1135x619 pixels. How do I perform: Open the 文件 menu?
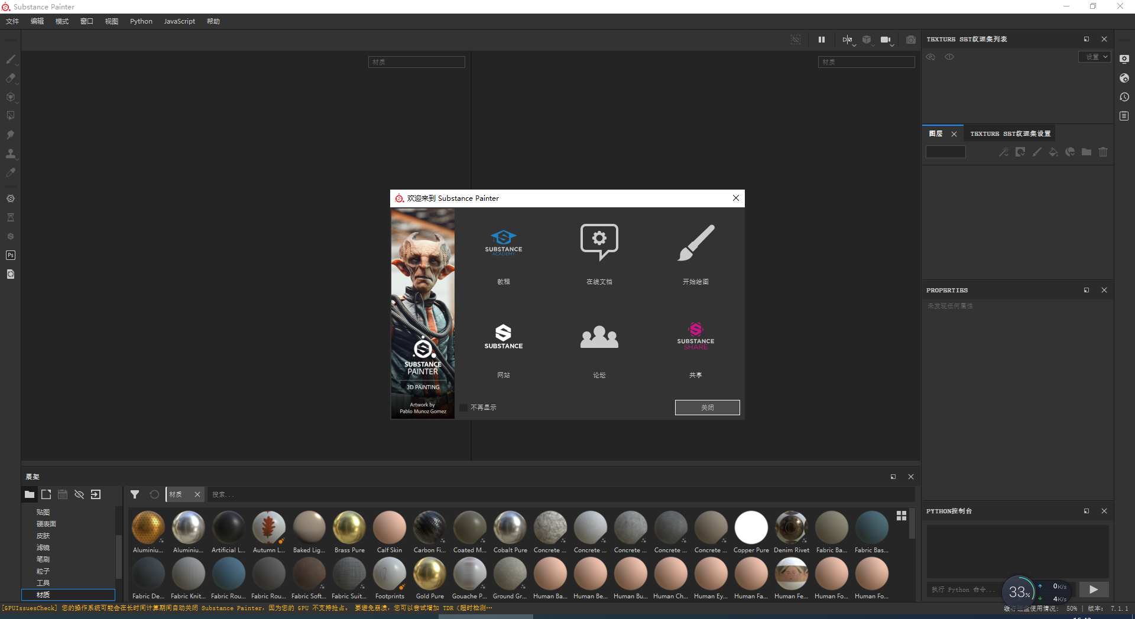click(x=12, y=21)
